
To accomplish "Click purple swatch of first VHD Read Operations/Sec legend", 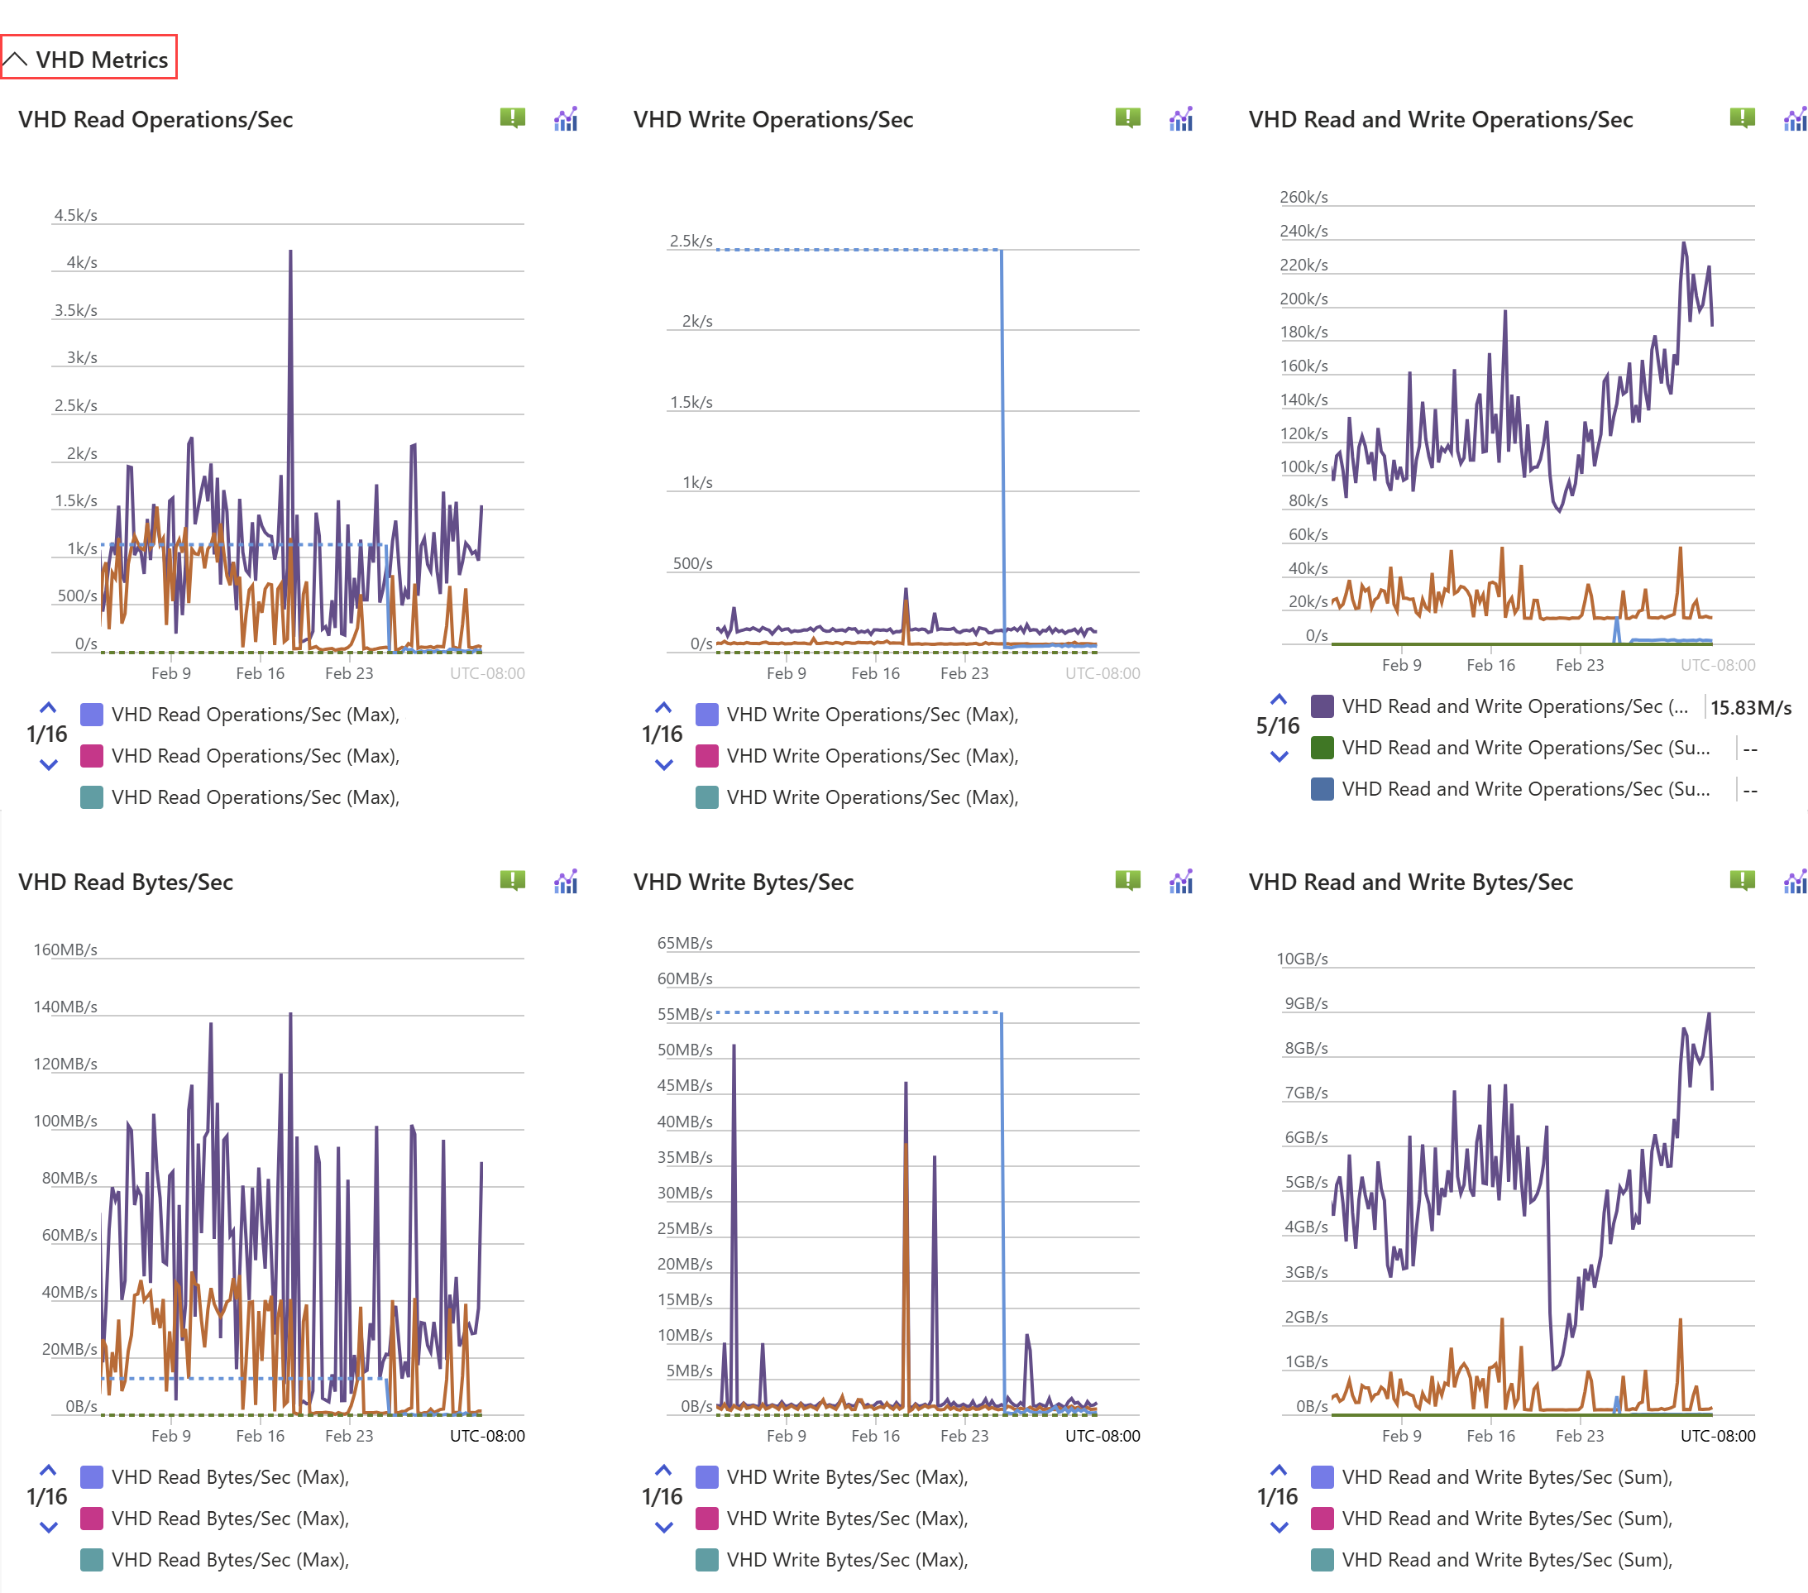I will 91,714.
